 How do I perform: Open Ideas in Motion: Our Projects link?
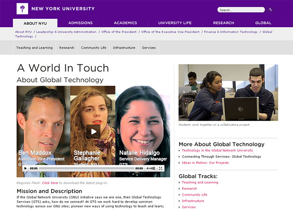(205, 163)
